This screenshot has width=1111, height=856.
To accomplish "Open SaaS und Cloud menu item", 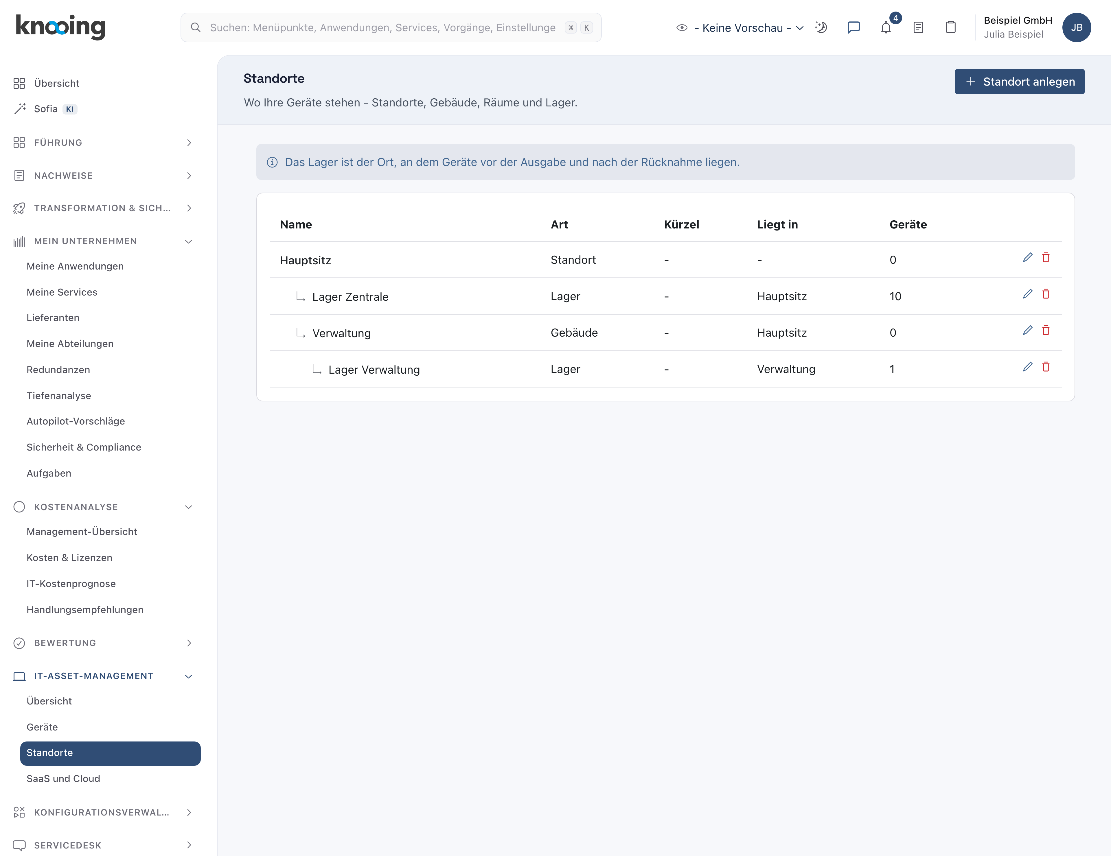I will coord(63,779).
